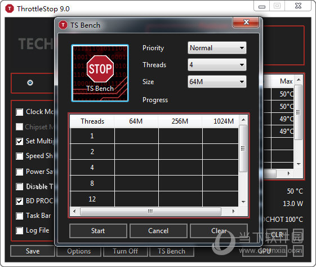Screen dimensions: 316x267
Task: Click the small minus button beside GPU
Action: coord(299,251)
